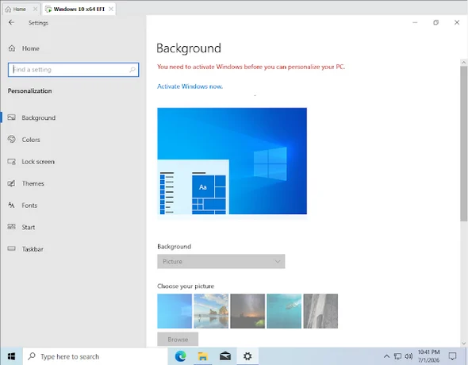Click the volume speaker icon in the tray

pos(409,356)
